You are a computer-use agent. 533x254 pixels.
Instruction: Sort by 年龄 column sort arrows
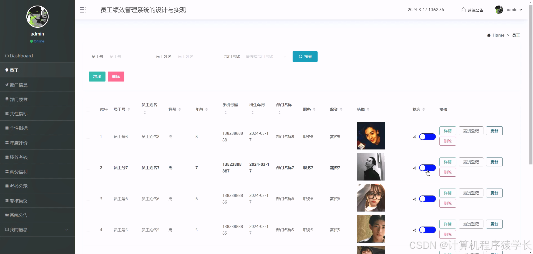point(207,110)
